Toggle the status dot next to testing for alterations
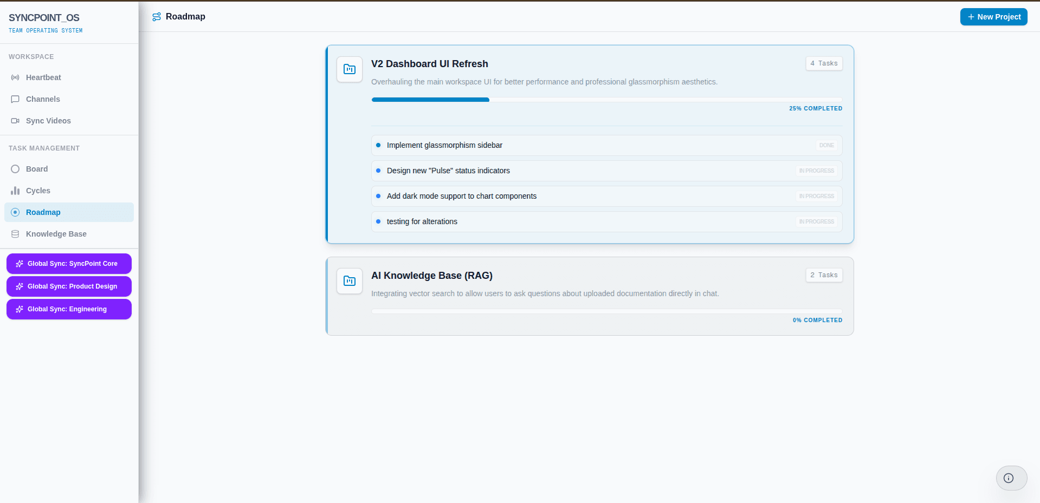The height and width of the screenshot is (503, 1040). (378, 221)
